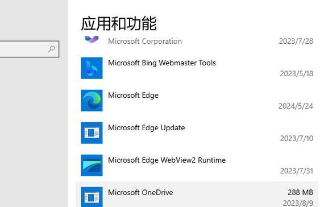The width and height of the screenshot is (324, 207).
Task: Click the Microsoft Edge browser icon
Action: 92,101
